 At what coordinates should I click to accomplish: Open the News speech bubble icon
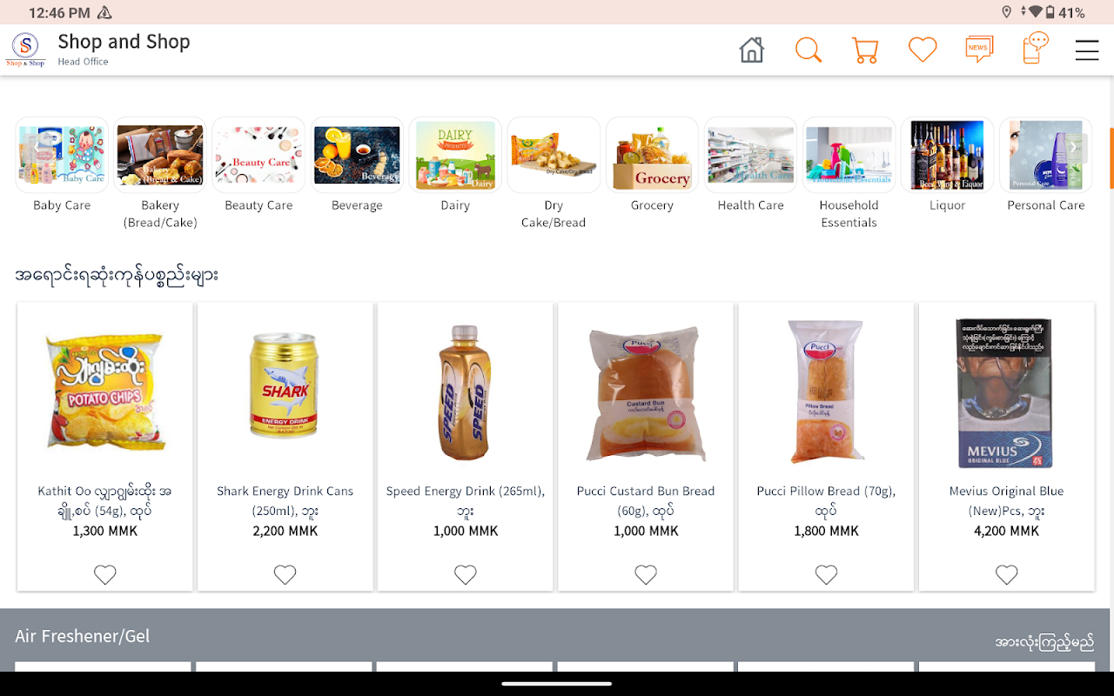click(979, 50)
